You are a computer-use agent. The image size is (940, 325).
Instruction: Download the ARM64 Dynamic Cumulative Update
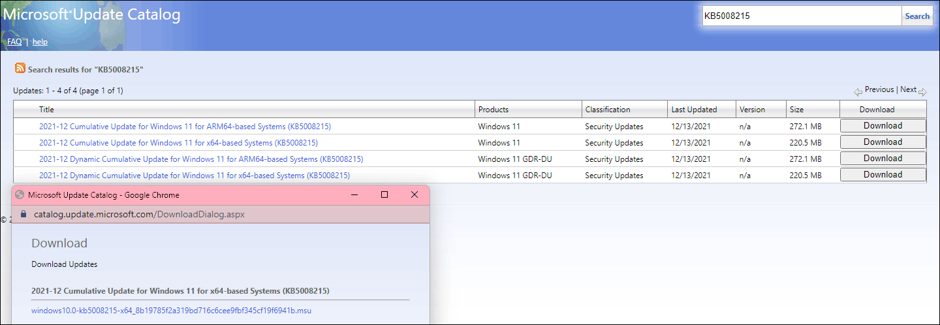click(883, 159)
